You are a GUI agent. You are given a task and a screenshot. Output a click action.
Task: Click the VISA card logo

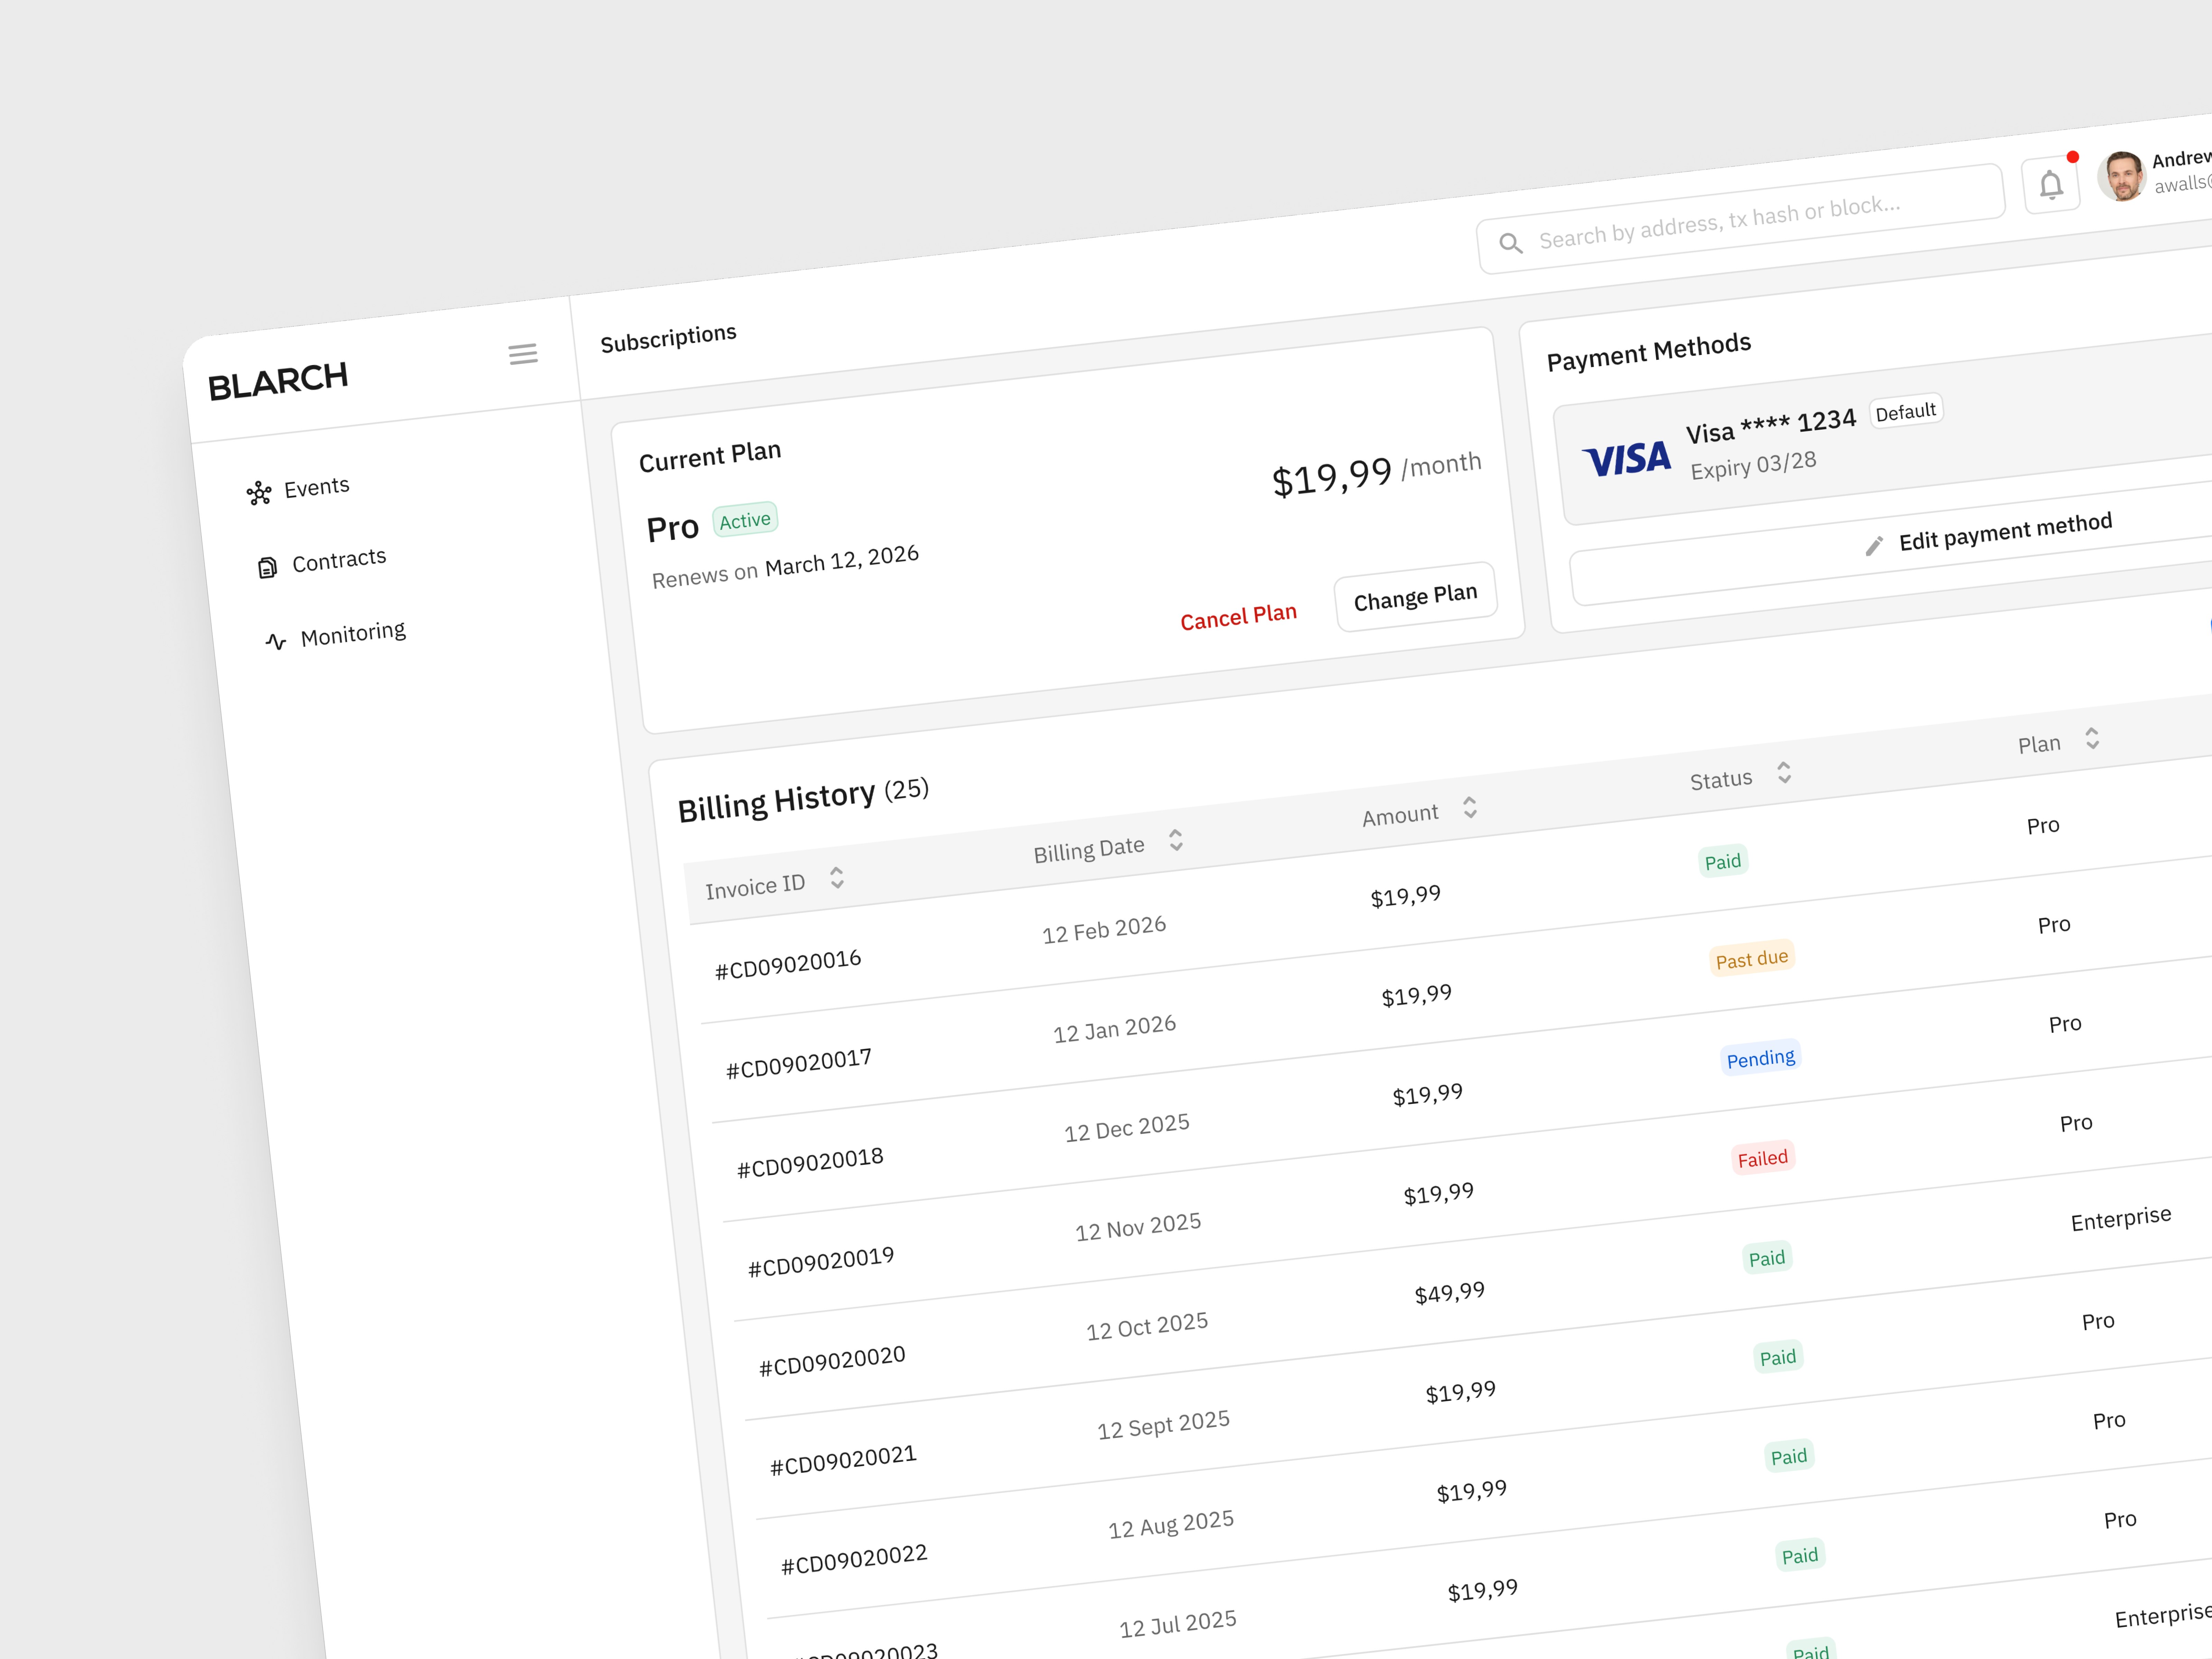1626,459
